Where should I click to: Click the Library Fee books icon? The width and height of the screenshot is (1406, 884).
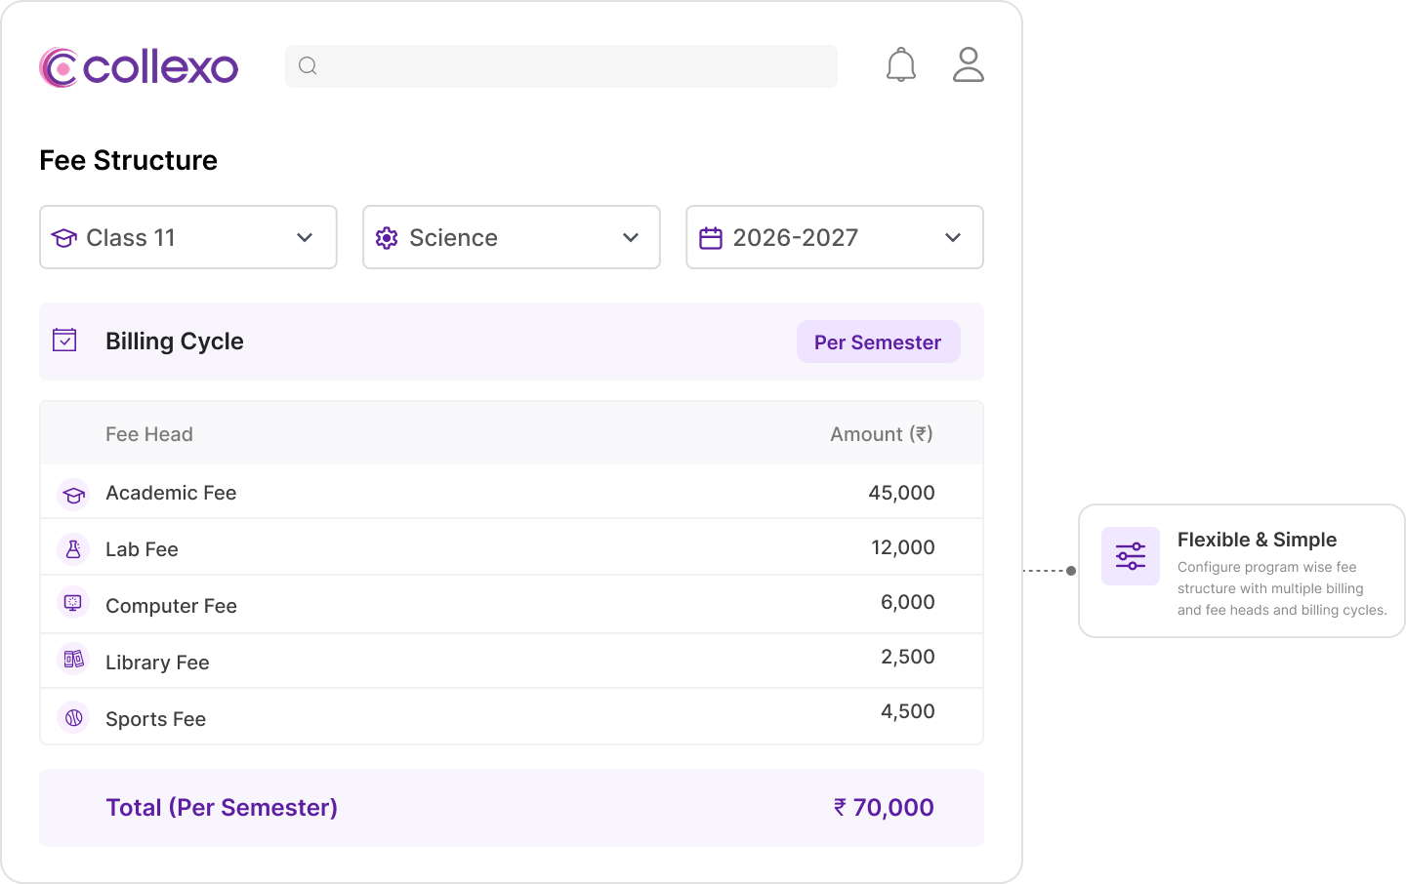click(73, 659)
